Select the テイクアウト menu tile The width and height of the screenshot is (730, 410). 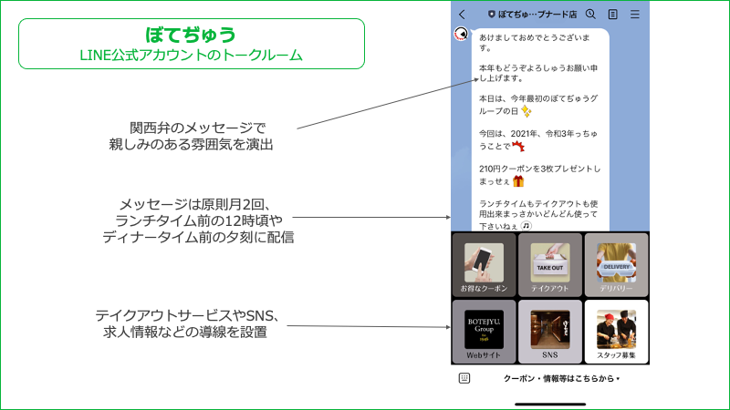550,265
